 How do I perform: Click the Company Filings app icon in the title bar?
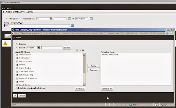(x=2, y=2)
